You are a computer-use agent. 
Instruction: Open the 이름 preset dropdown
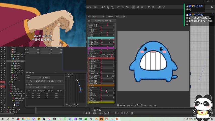point(36,78)
